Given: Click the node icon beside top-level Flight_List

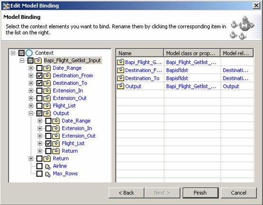Looking at the screenshot, I should [47, 106].
